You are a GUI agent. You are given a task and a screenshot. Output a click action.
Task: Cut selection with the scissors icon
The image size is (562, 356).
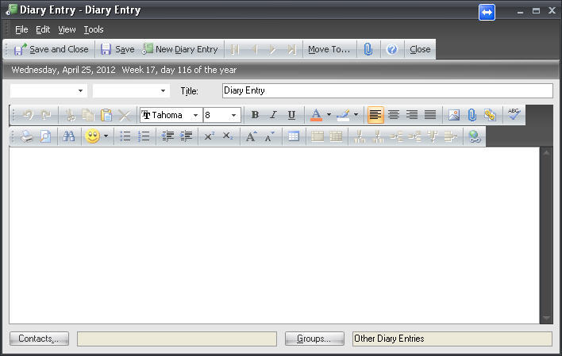[70, 115]
